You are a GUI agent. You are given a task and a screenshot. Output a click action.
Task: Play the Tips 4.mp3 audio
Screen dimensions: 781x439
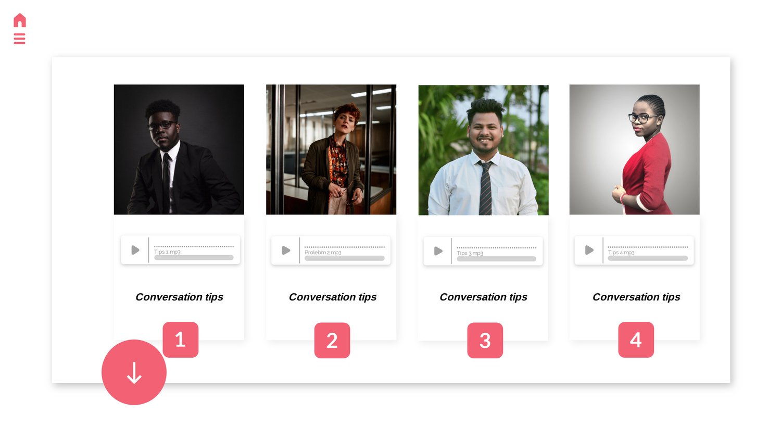tap(589, 250)
